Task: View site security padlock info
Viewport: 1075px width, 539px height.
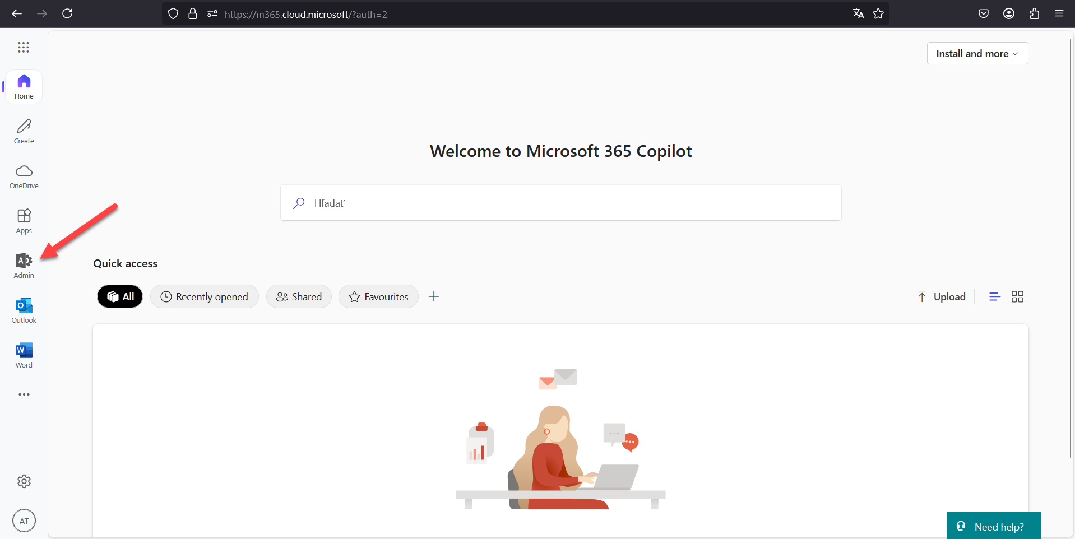Action: (193, 14)
